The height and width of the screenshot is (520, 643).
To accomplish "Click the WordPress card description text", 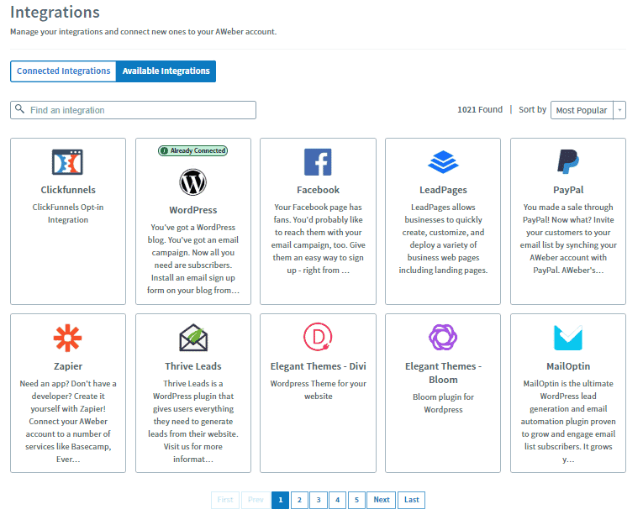I will pos(193,259).
